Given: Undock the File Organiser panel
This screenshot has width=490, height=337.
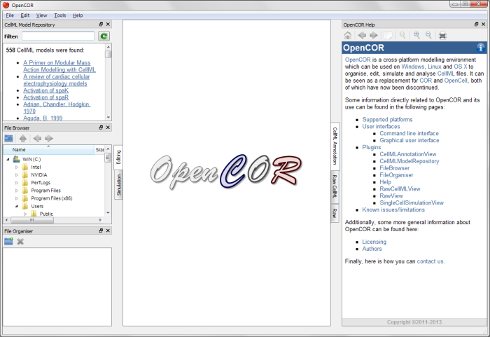Looking at the screenshot, I should (101, 231).
